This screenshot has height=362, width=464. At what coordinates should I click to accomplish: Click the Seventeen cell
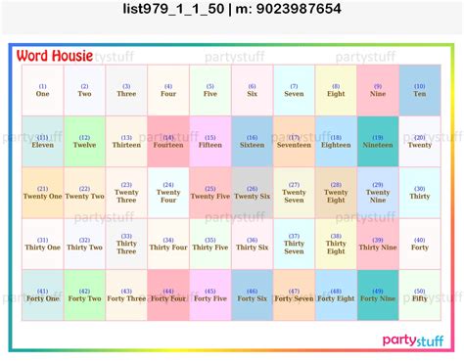point(294,142)
